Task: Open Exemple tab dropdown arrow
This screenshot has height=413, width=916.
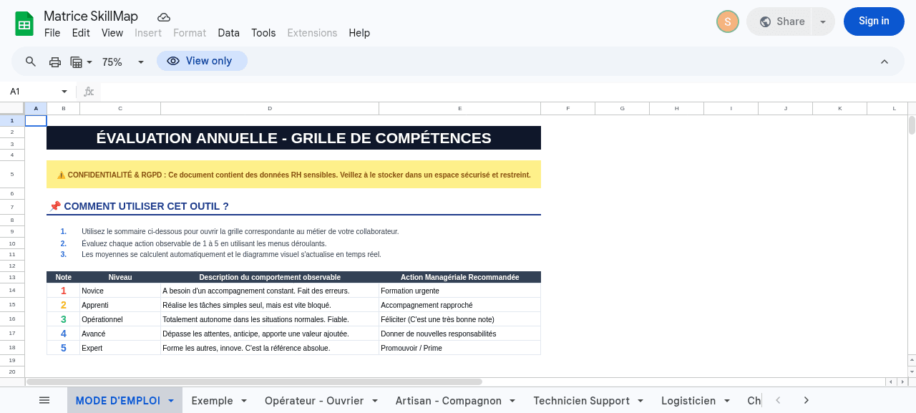Action: click(244, 401)
